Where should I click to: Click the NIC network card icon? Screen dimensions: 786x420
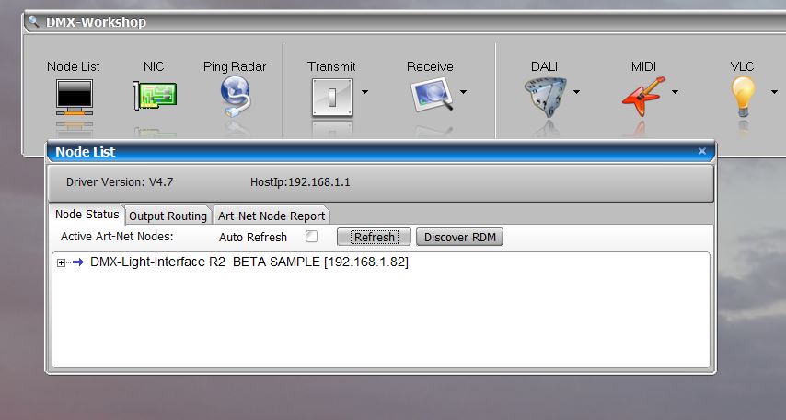[x=154, y=94]
